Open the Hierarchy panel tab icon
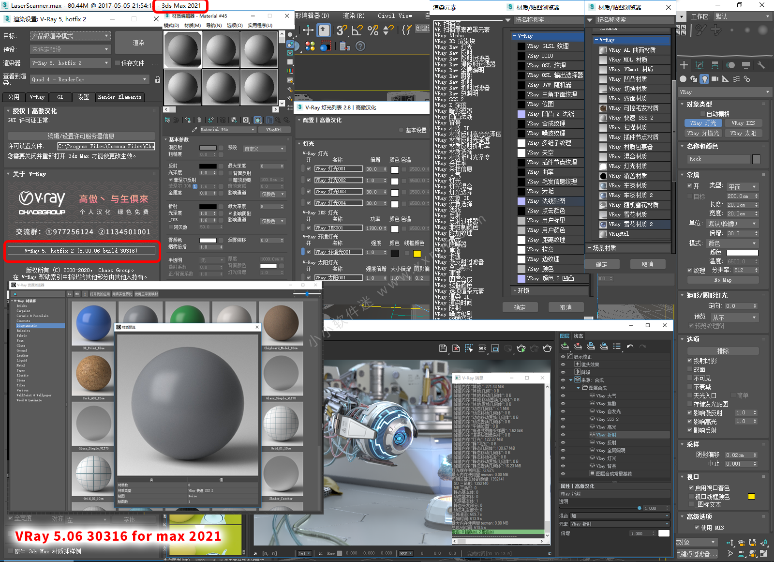The image size is (774, 562). point(715,65)
